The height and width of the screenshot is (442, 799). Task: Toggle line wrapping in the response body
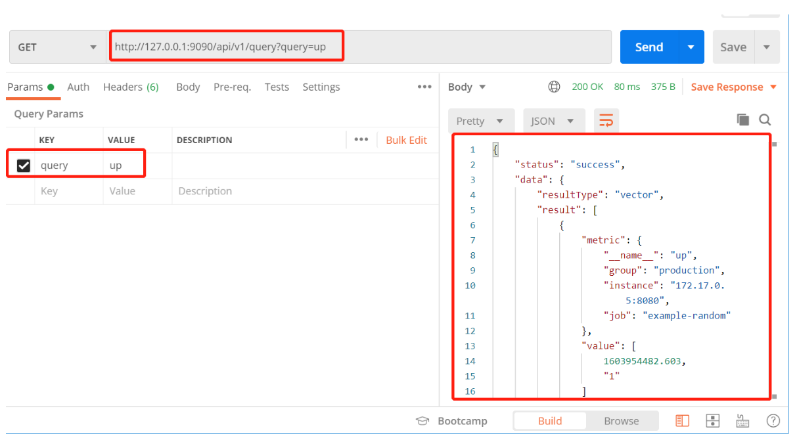(x=606, y=121)
